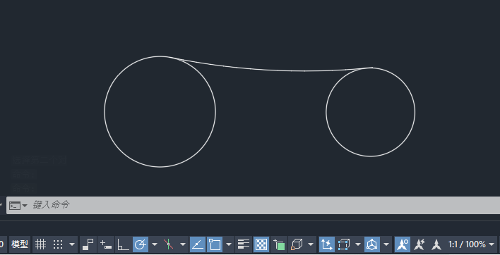Open polar tracking angle dropdown arrow
This screenshot has width=500, height=255.
pos(155,244)
